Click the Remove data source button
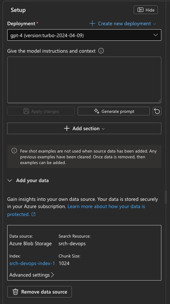Image resolution: width=170 pixels, height=304 pixels. [40, 292]
